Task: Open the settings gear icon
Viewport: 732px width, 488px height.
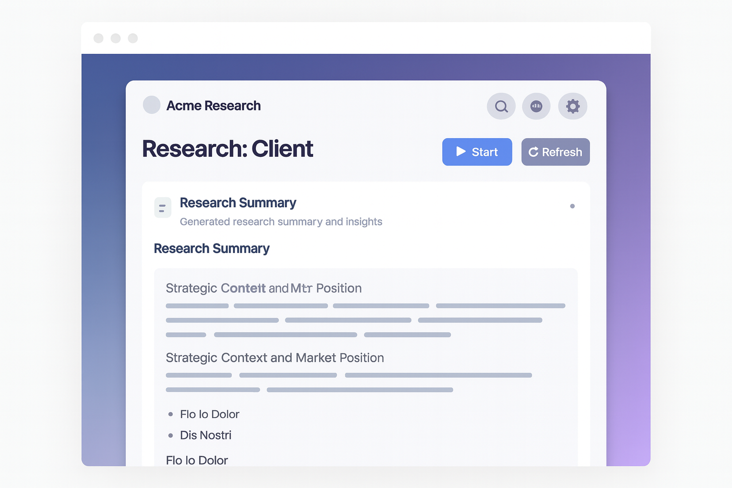Action: (x=573, y=106)
